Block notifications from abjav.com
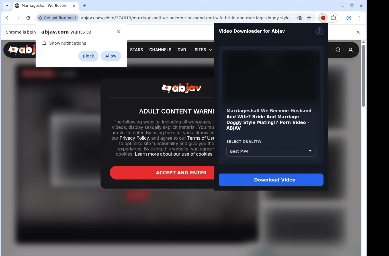Viewport: 389px width, 256px height. (x=88, y=56)
